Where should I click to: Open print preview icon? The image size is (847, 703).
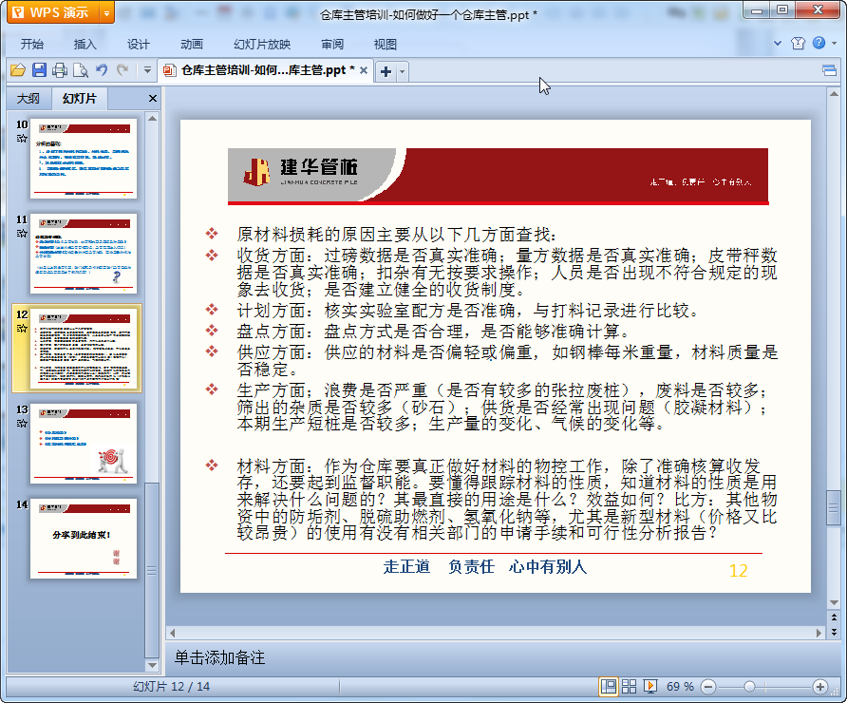pyautogui.click(x=81, y=70)
